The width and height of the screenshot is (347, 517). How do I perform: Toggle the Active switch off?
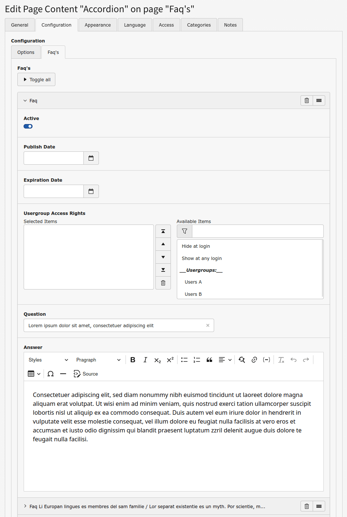(x=28, y=126)
